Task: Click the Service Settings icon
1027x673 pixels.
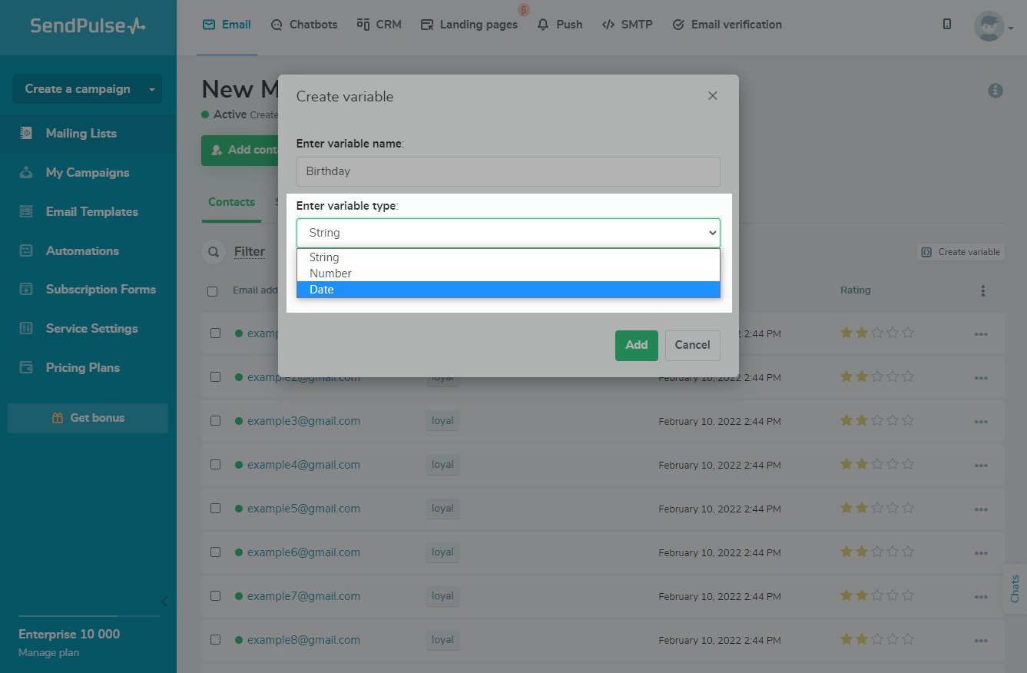Action: click(x=26, y=329)
